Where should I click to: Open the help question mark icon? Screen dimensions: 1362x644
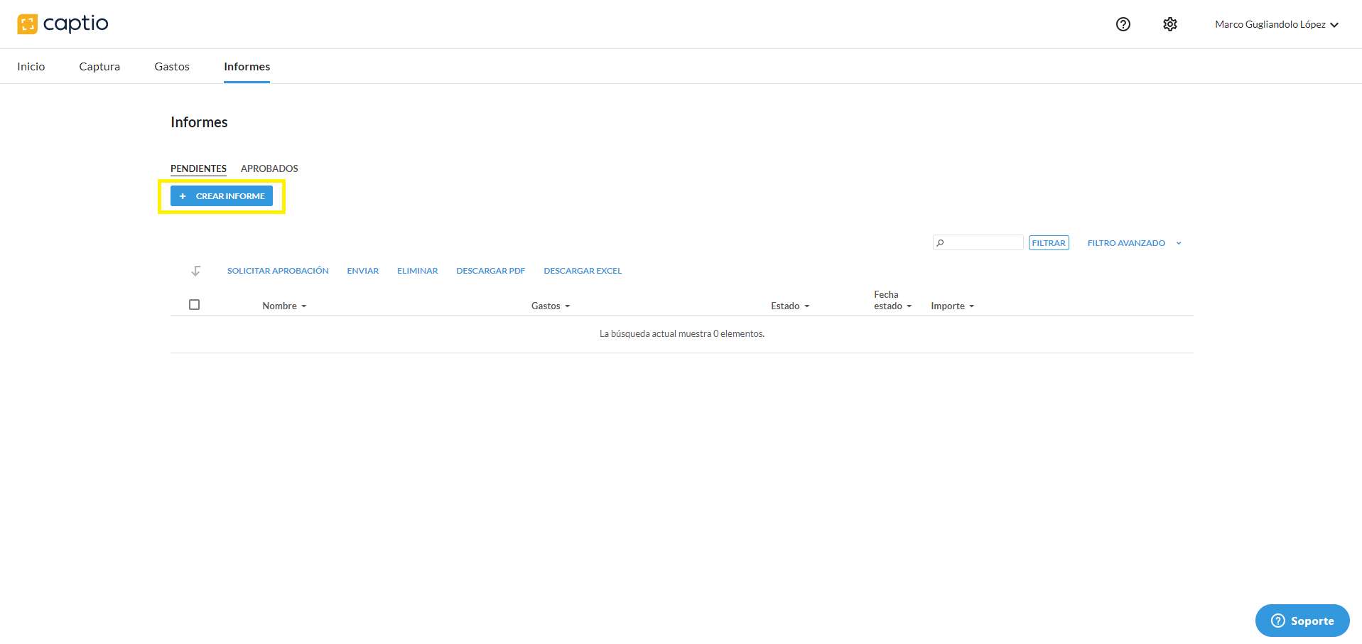(x=1123, y=24)
